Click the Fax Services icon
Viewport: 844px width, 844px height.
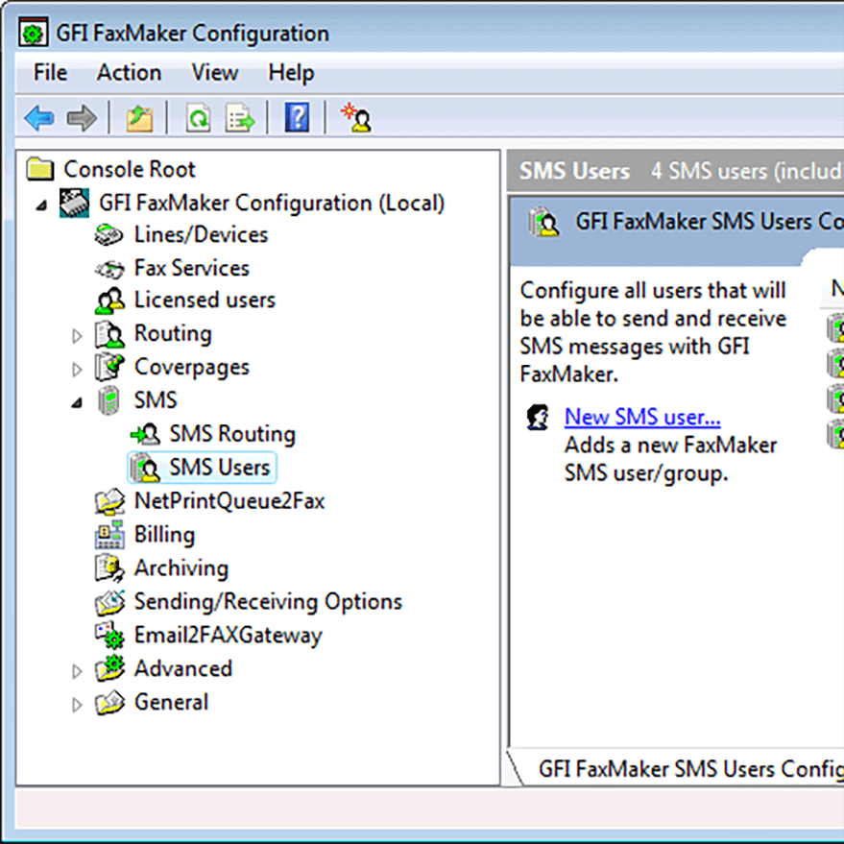(110, 268)
